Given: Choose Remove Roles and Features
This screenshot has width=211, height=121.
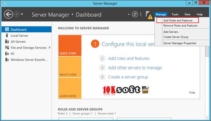Looking at the screenshot, I should point(180,26).
